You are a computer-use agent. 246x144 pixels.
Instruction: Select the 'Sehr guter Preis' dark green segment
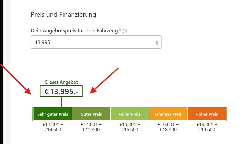53,114
